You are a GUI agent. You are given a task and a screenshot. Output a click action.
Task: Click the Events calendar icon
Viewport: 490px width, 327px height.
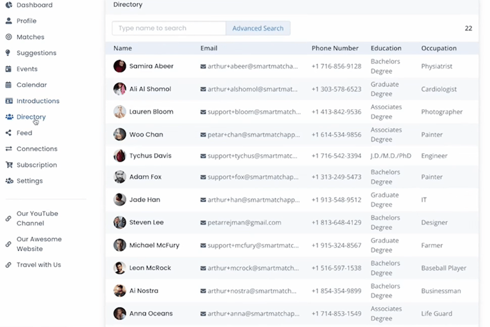click(8, 69)
